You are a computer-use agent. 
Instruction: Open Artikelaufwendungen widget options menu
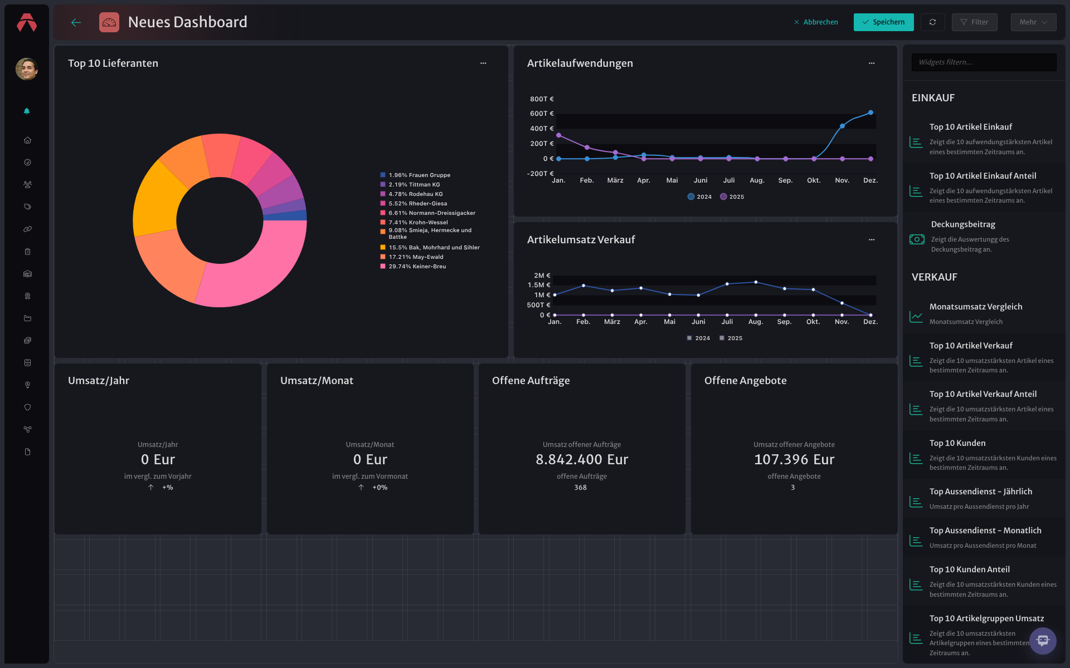(872, 63)
